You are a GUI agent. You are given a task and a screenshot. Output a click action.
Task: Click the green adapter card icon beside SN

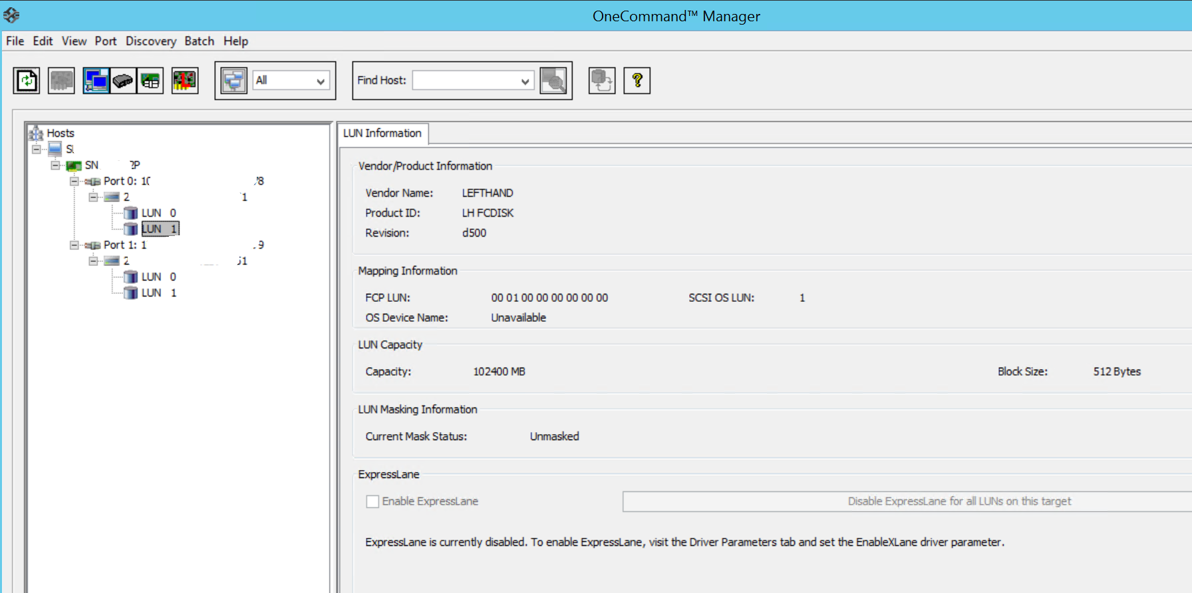coord(74,166)
